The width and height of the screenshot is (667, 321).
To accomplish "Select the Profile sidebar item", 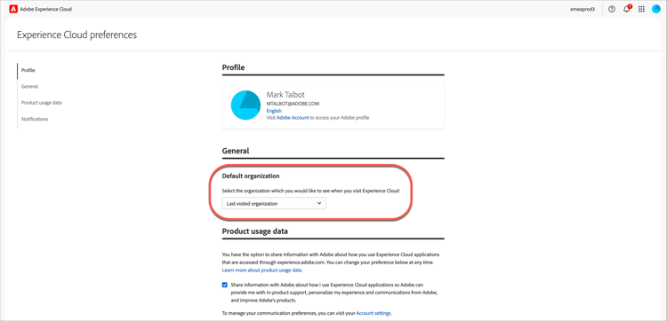I will 28,70.
